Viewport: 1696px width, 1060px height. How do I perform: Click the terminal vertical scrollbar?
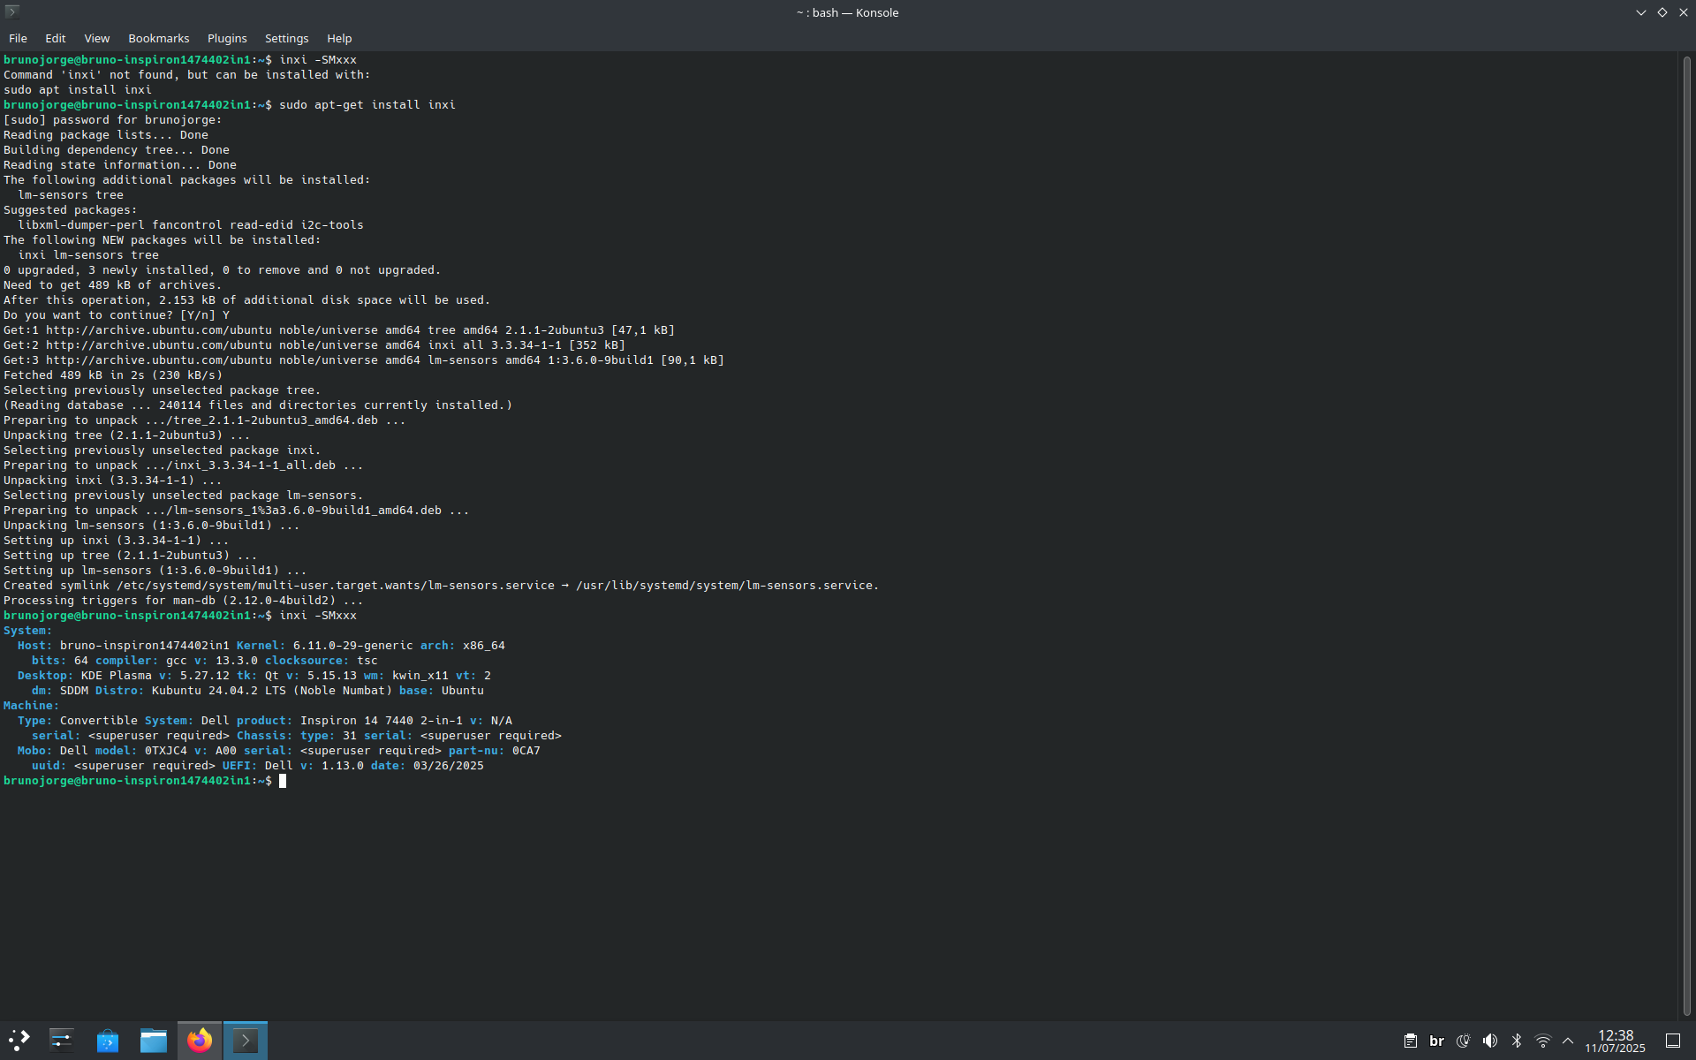(1686, 535)
